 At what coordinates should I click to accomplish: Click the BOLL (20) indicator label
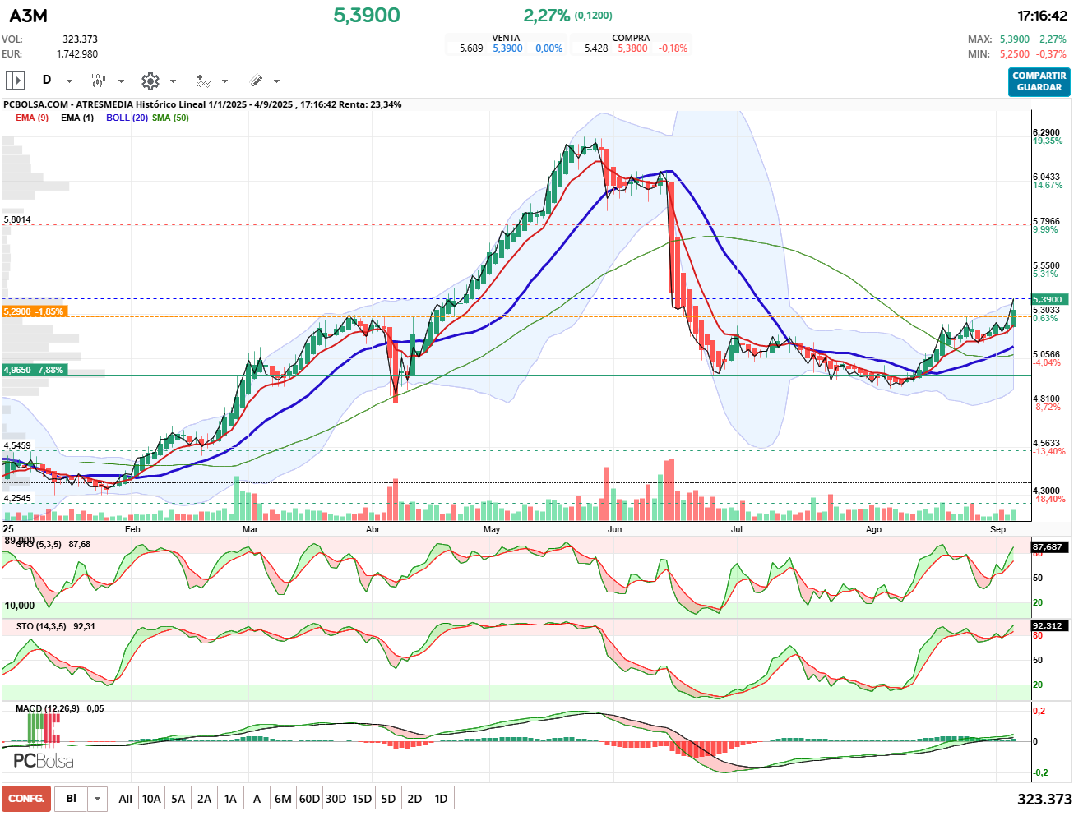tap(127, 118)
